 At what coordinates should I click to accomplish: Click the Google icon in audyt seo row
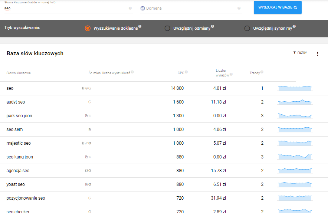89,102
